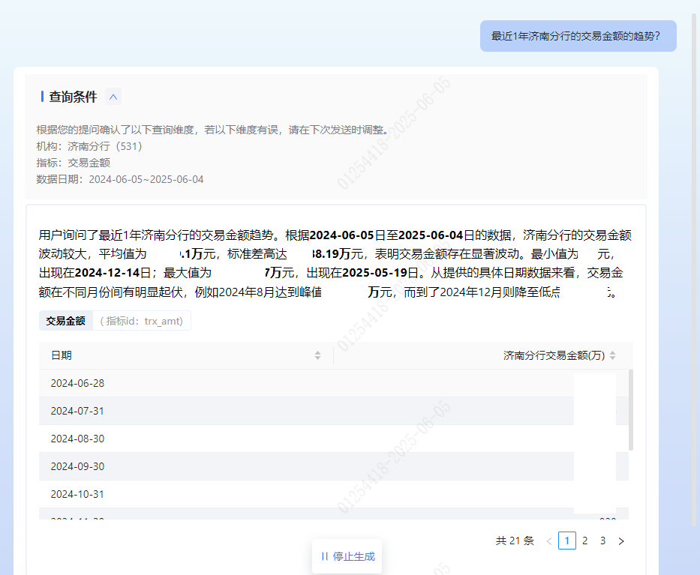
Task: Click the 指标:交易金额 line
Action: click(x=74, y=163)
